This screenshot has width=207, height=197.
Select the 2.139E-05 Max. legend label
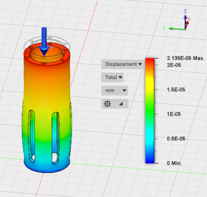pos(186,58)
